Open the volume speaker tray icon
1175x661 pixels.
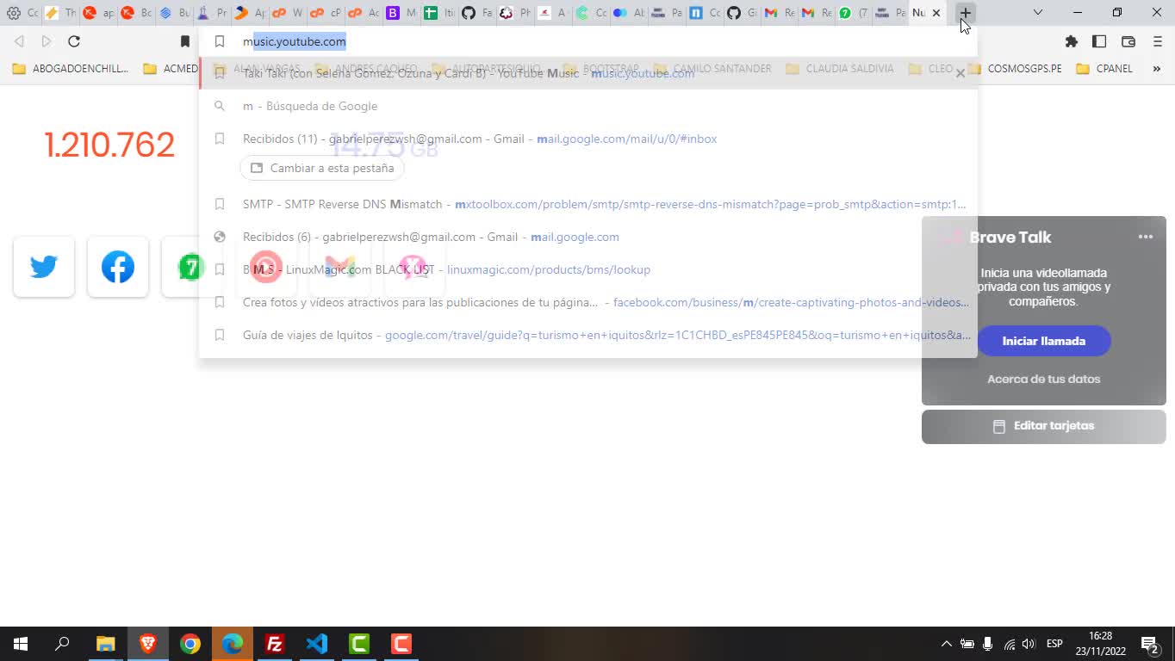coord(1028,644)
